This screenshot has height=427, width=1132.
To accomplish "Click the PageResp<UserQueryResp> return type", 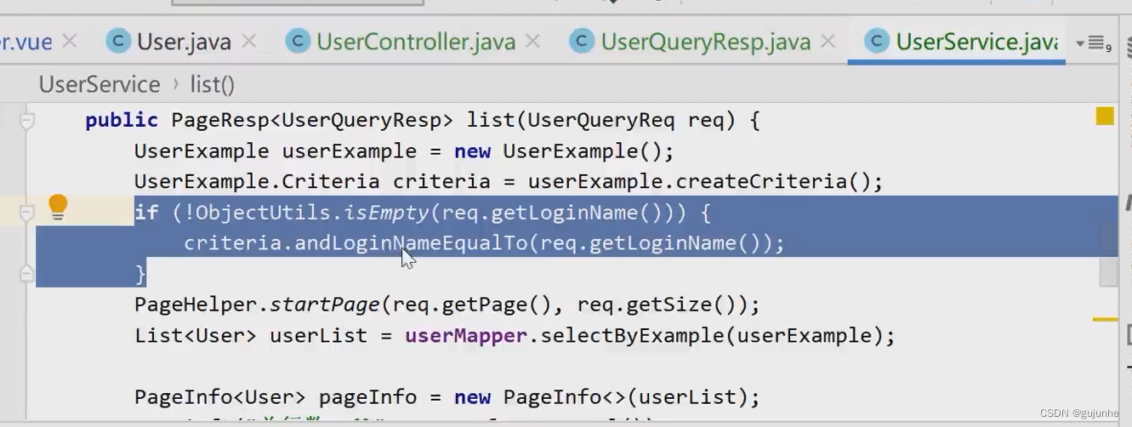I will click(312, 121).
